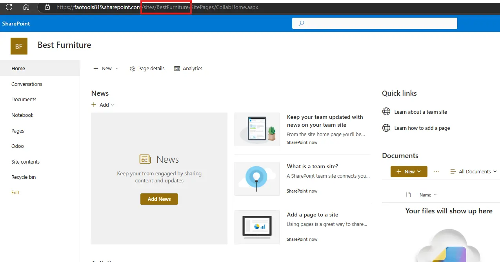
Task: Click into the SharePoint search box
Action: (x=375, y=24)
